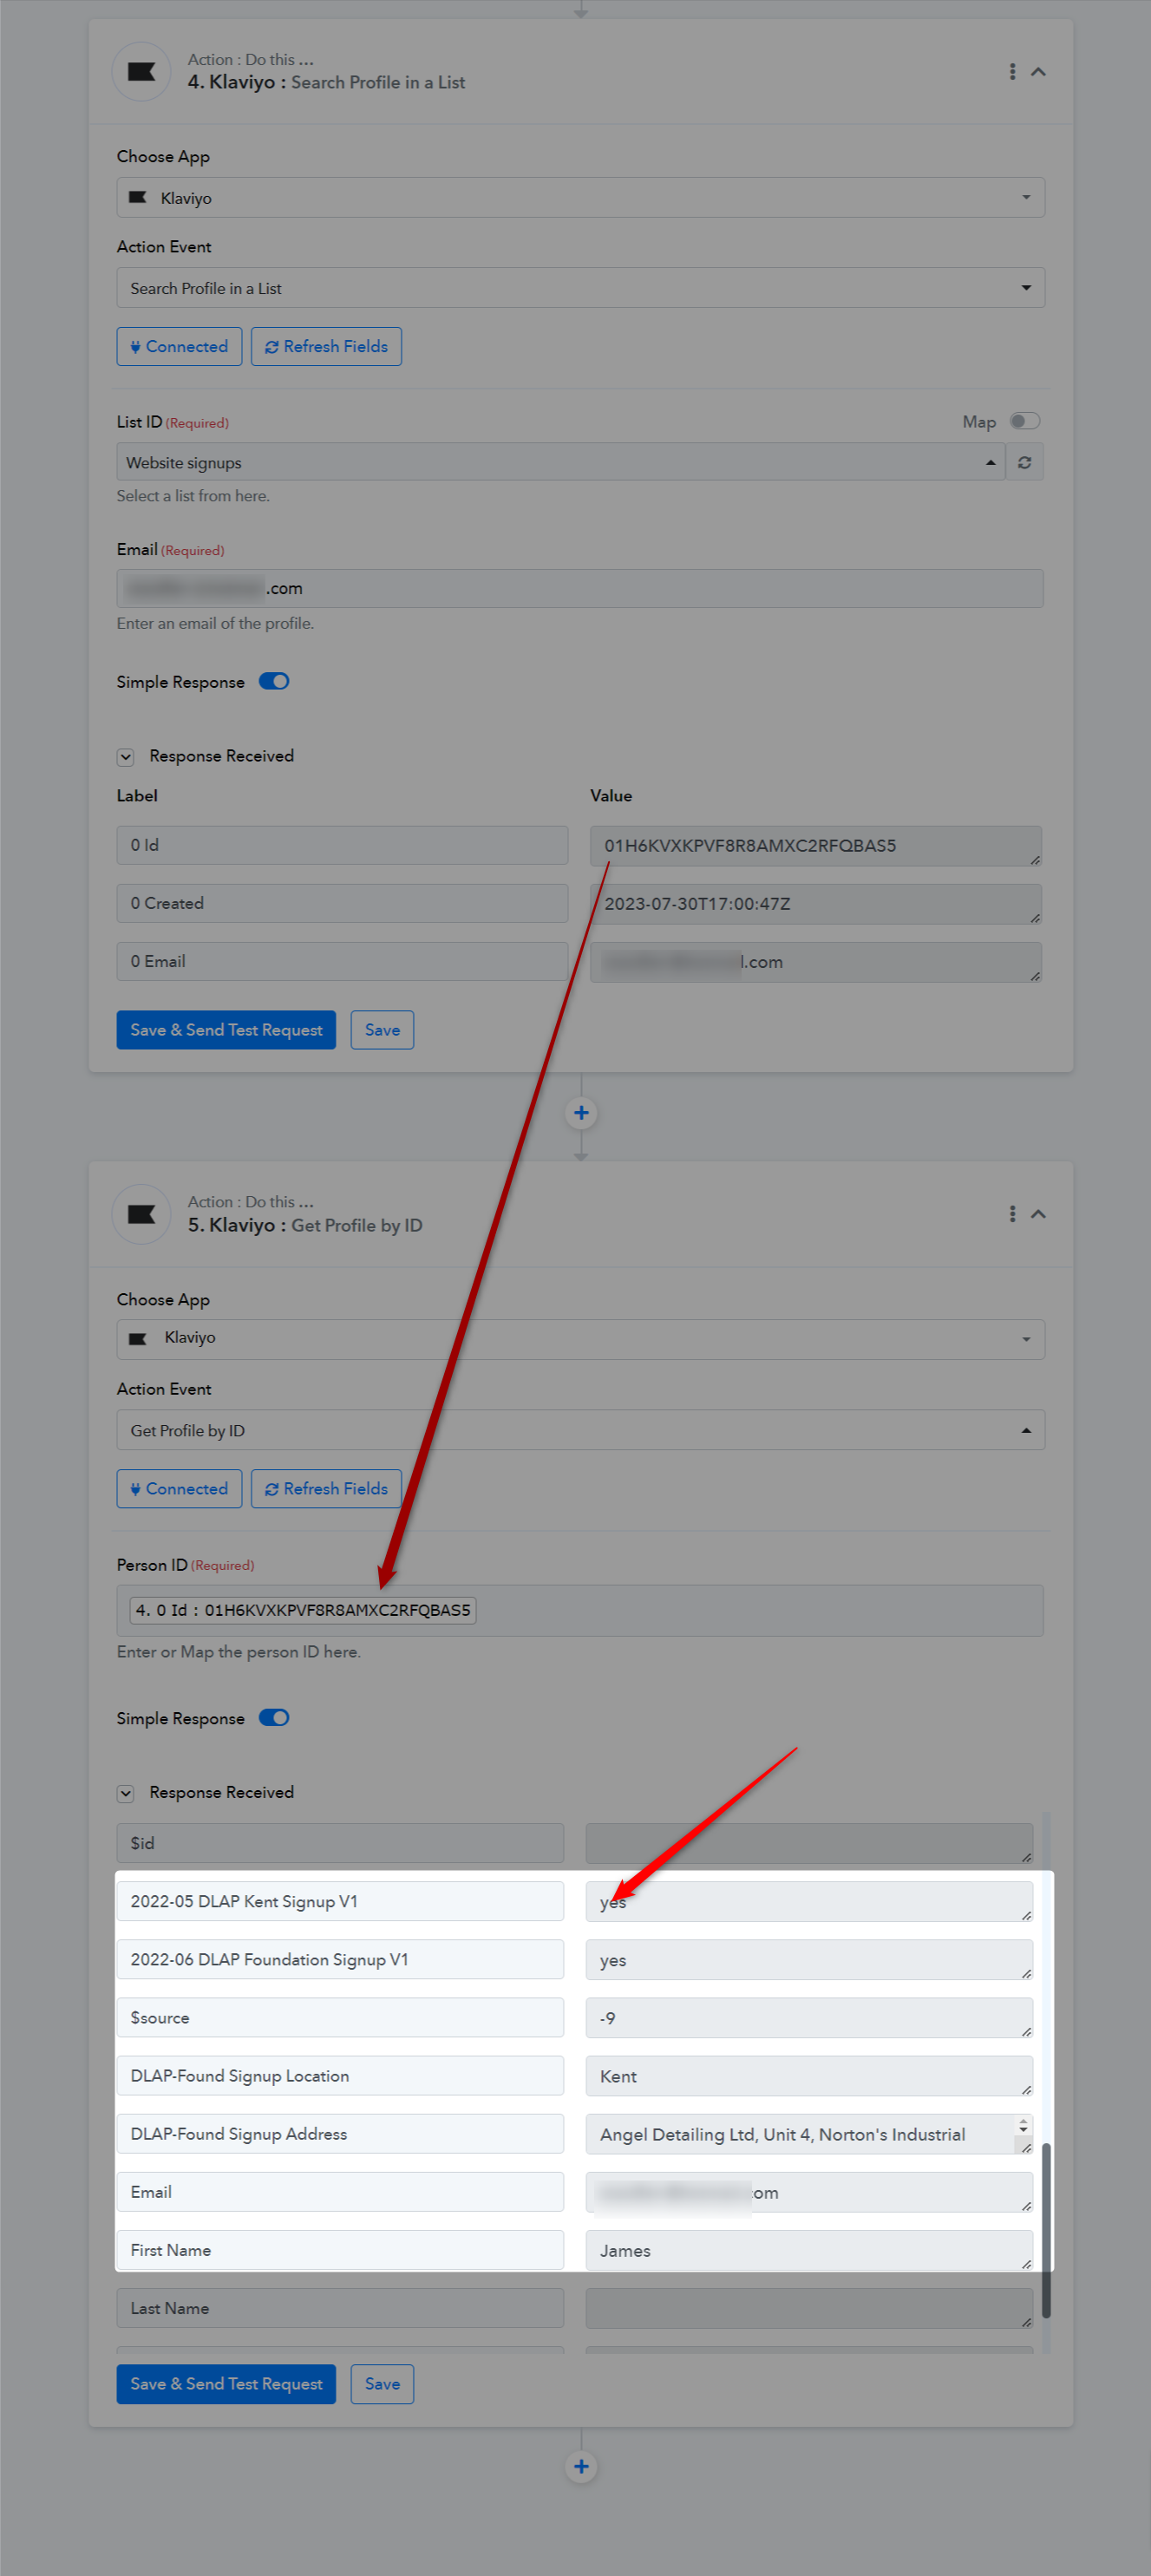The width and height of the screenshot is (1151, 2576).
Task: Click Connected button in step 4
Action: click(x=179, y=346)
